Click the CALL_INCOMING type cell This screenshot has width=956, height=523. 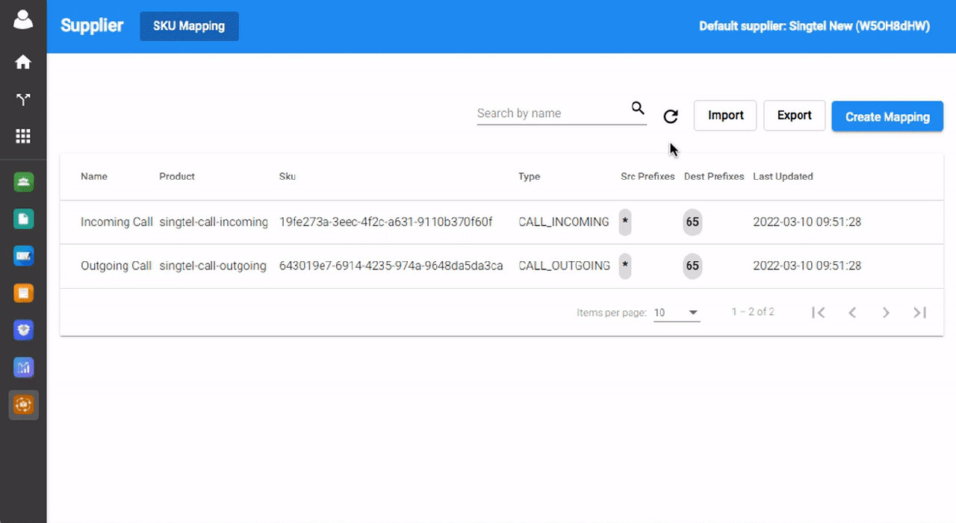pos(564,222)
